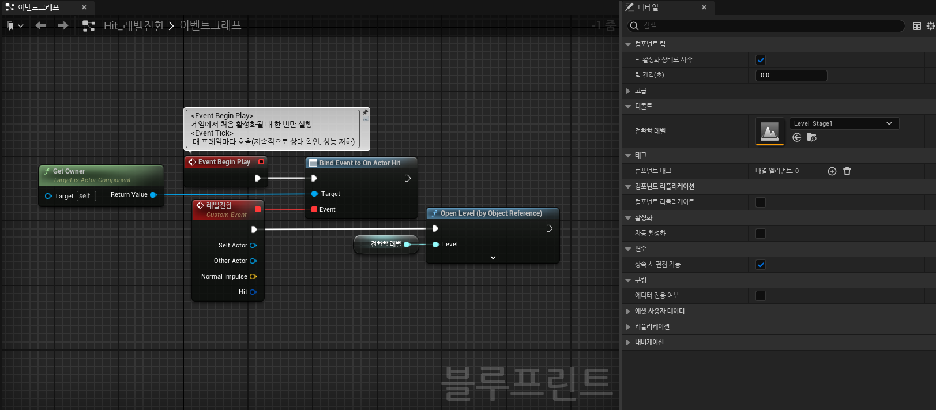Image resolution: width=936 pixels, height=410 pixels.
Task: Go forward with the right arrow
Action: pyautogui.click(x=63, y=25)
